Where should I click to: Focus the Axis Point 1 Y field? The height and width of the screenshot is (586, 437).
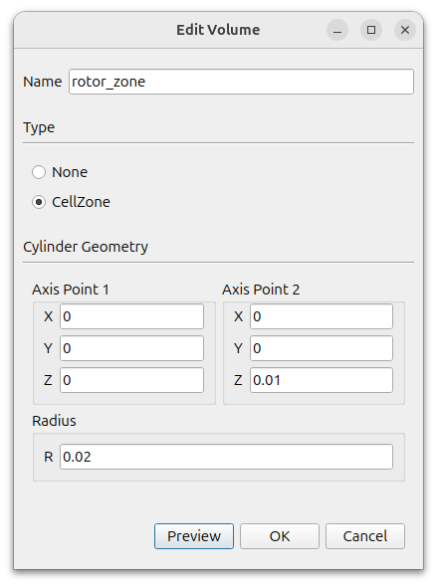pos(131,348)
